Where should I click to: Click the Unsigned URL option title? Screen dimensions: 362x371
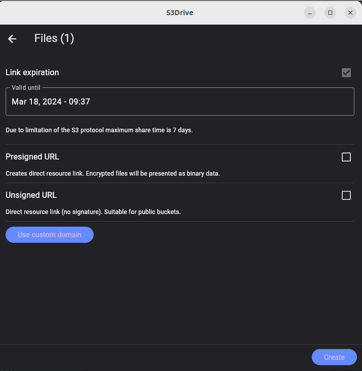tap(31, 195)
